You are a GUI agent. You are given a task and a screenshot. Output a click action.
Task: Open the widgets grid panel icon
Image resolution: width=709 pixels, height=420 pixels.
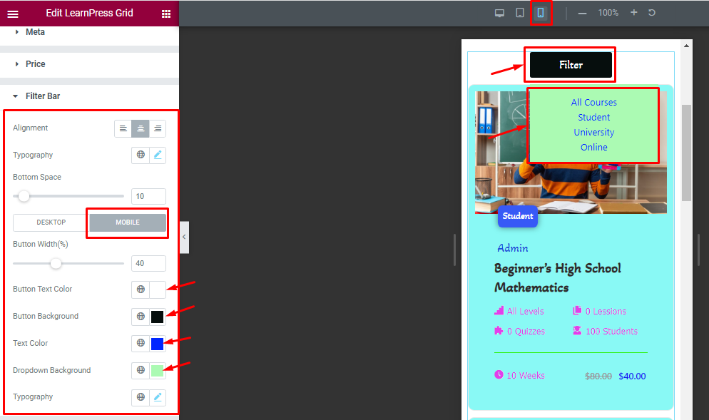166,14
